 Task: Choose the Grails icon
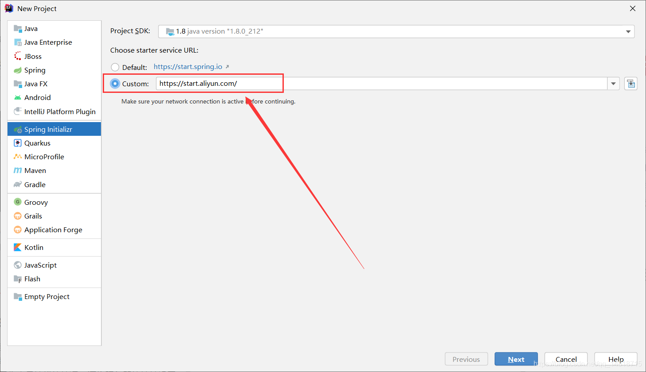(x=18, y=216)
